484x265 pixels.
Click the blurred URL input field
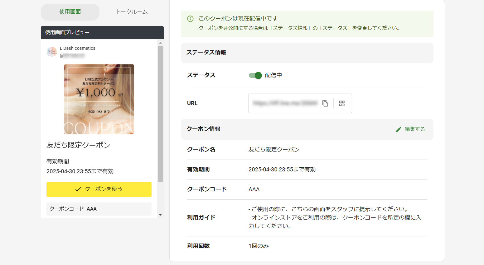(285, 103)
